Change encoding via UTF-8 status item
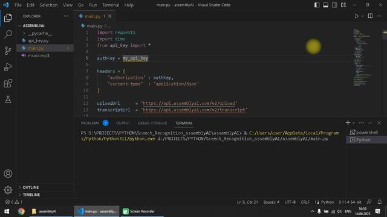 (x=290, y=202)
